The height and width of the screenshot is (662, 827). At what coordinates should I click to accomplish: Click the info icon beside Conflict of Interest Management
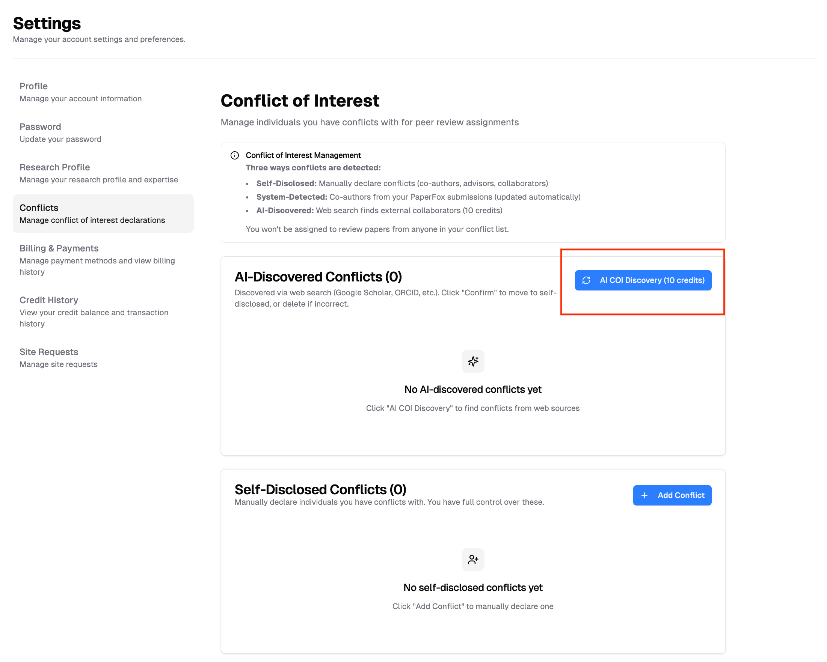coord(235,155)
